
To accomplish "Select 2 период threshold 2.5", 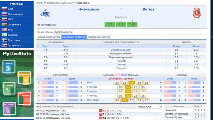I will (135, 91).
